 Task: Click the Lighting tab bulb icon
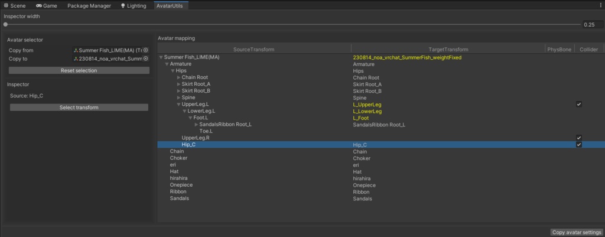[123, 5]
